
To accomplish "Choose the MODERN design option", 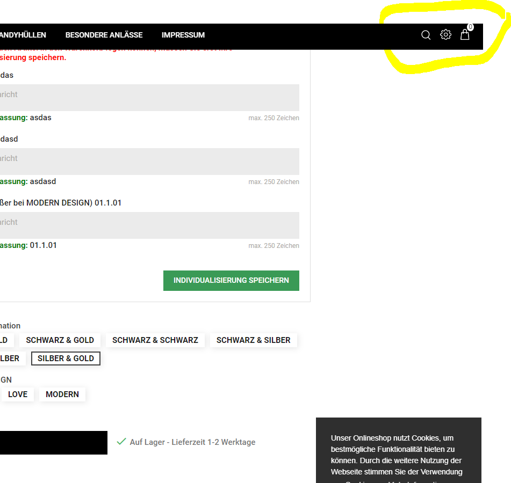I will (62, 394).
